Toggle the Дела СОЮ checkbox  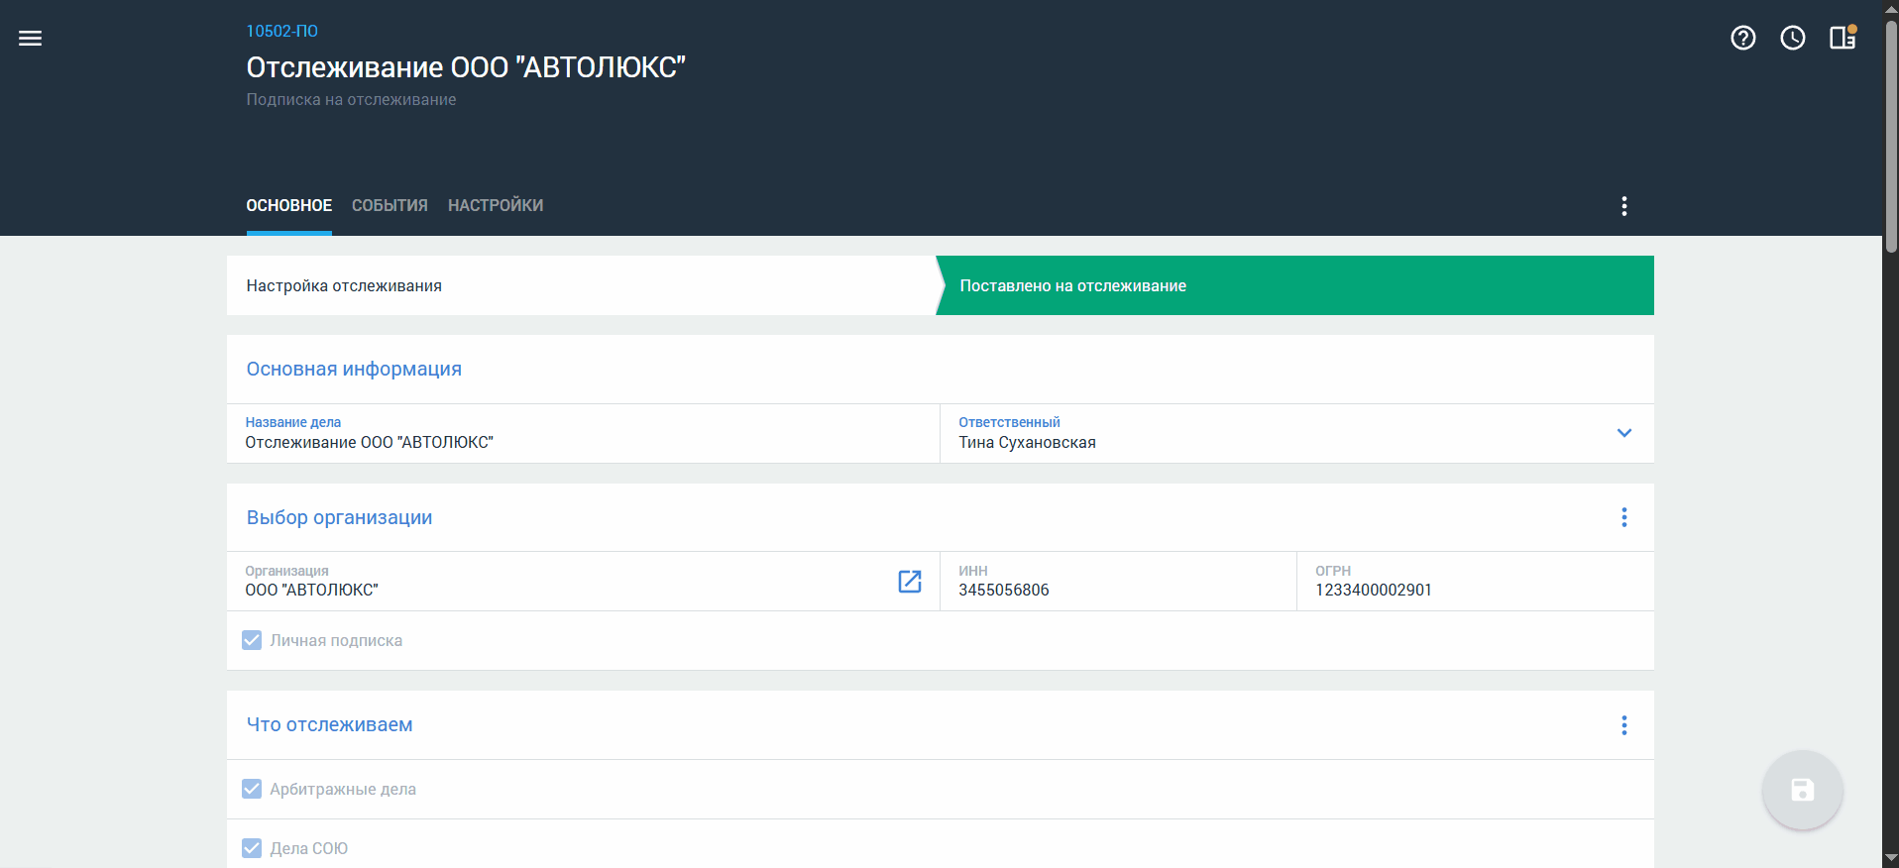(x=252, y=848)
